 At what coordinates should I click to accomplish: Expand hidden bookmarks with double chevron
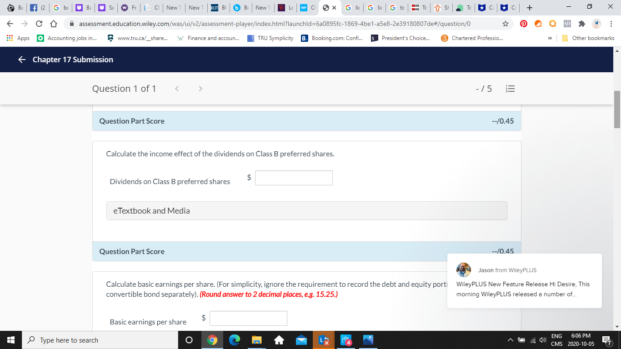(550, 38)
